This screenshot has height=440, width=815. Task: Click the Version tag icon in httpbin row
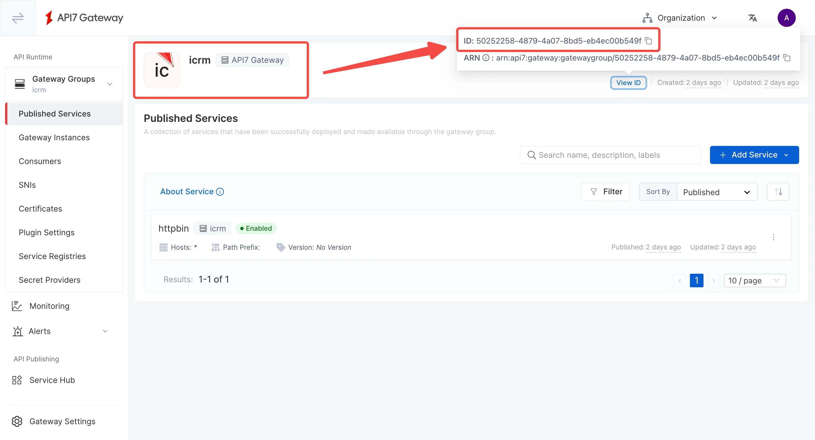281,247
